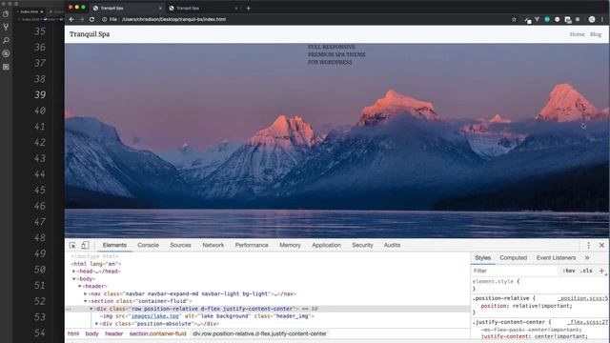
Task: Collapse the div row position-relative node
Action: (91, 309)
